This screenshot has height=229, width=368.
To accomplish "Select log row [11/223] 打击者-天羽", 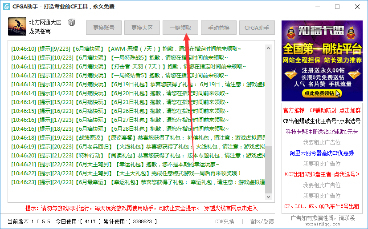I will click(129, 67).
